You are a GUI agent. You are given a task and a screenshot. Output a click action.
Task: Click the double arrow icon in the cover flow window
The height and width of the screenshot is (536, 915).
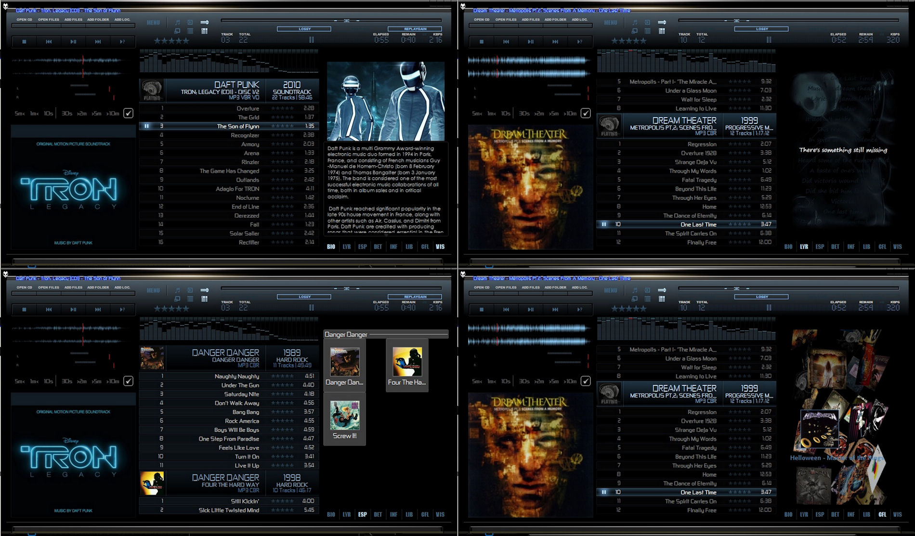pos(662,290)
